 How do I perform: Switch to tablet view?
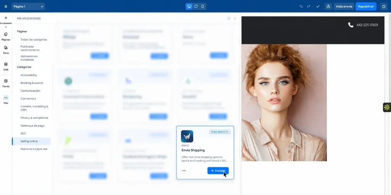(x=196, y=6)
